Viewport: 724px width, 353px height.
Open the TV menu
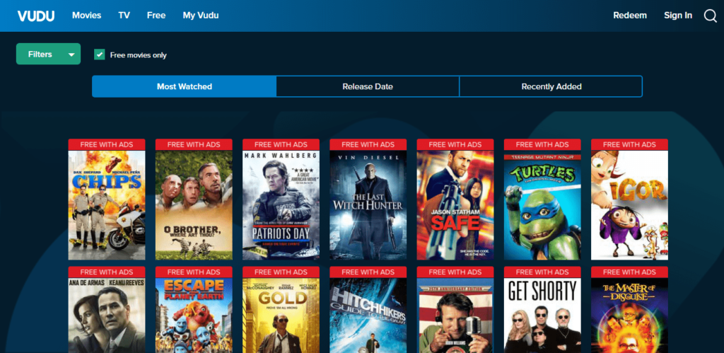(x=124, y=16)
